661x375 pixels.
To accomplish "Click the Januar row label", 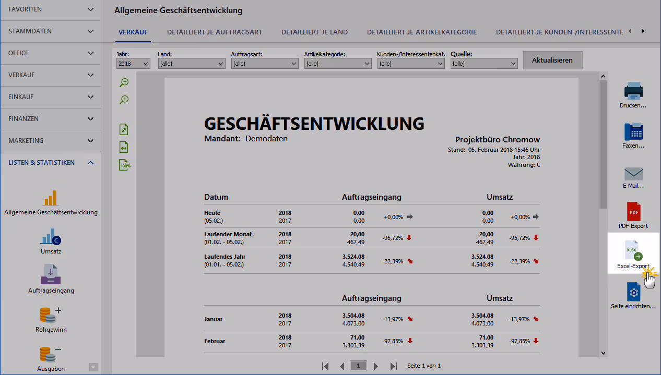I will (x=214, y=319).
